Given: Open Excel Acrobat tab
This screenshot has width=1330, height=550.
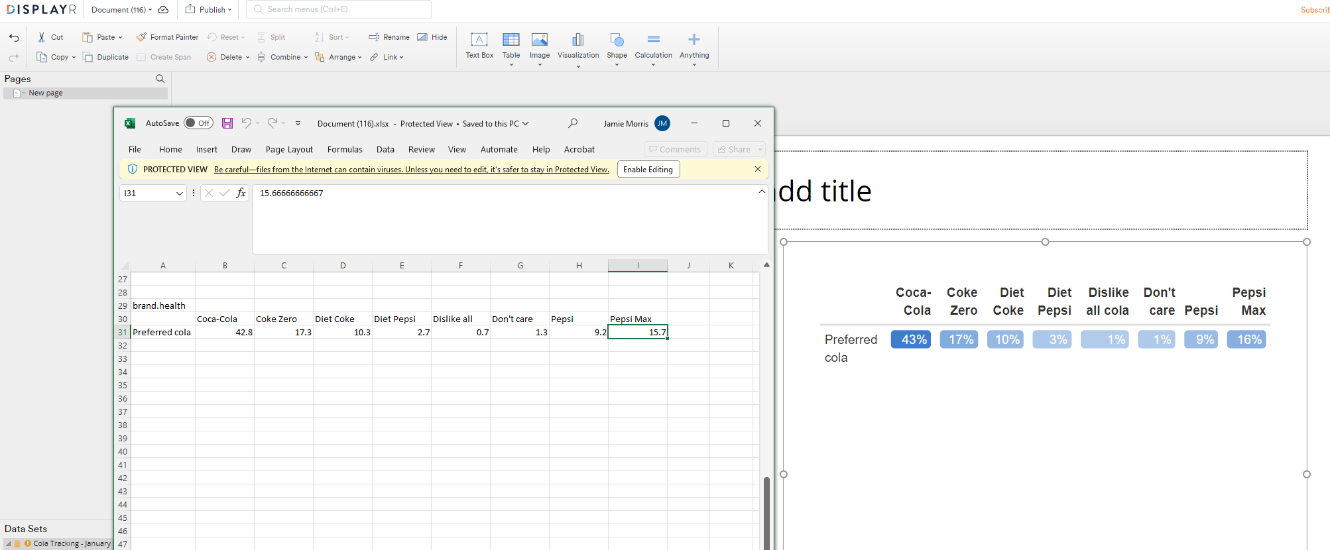Looking at the screenshot, I should click(579, 150).
